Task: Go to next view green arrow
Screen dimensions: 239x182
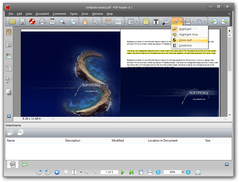Action: pyautogui.click(x=224, y=21)
